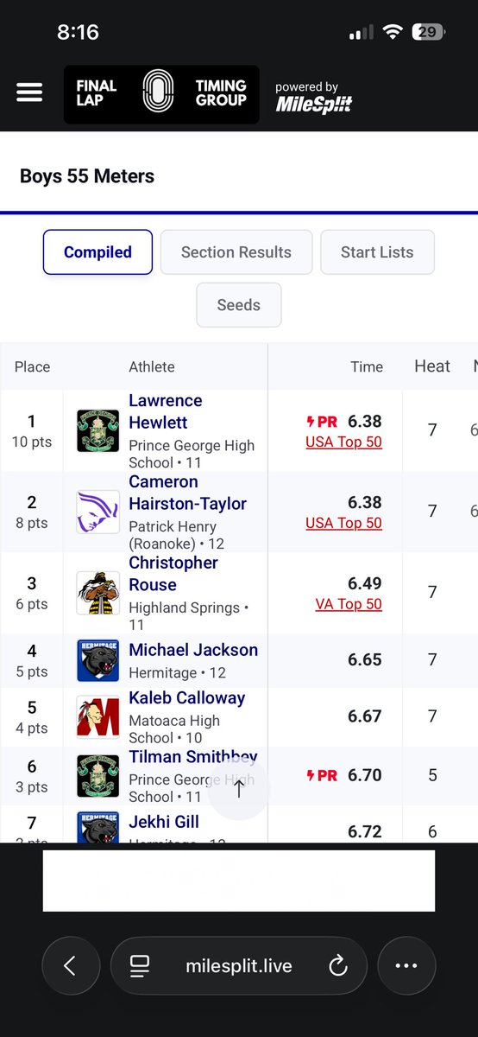This screenshot has height=1037, width=478.
Task: Tap the Final Lap Timing Group logo
Action: pos(161,94)
